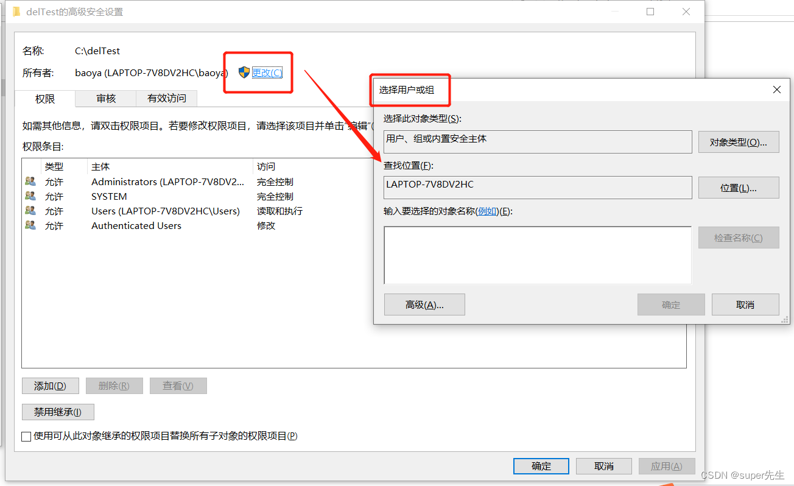Click the owner name baoya (LAPTOP-7V8DV2HC\baoya)

(x=152, y=72)
